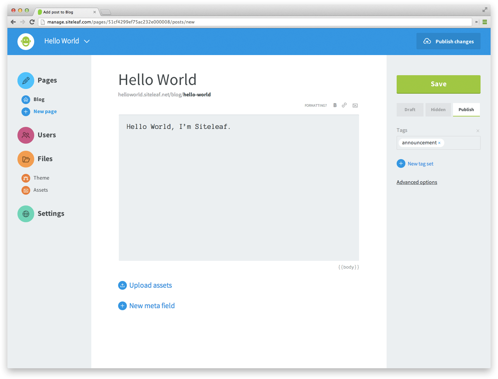Click the green Save button

(439, 84)
